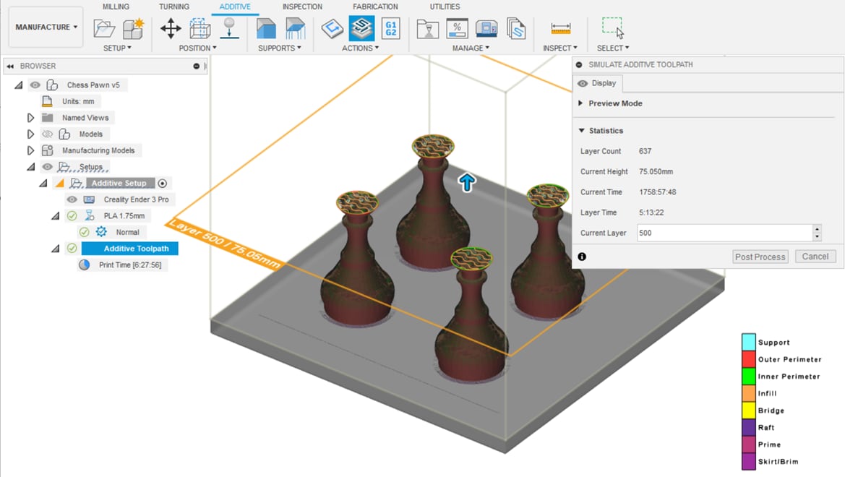Click the Post Process button
The width and height of the screenshot is (845, 477).
pyautogui.click(x=760, y=256)
